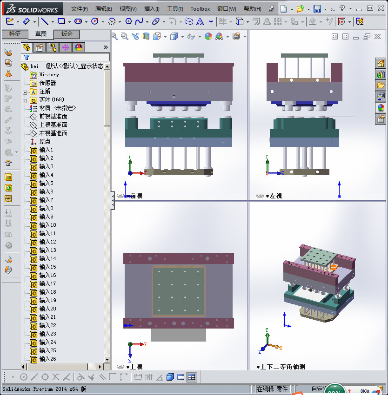Open SolidWorks Resources home icon
Viewport: 388px width, 395px height.
tap(381, 63)
